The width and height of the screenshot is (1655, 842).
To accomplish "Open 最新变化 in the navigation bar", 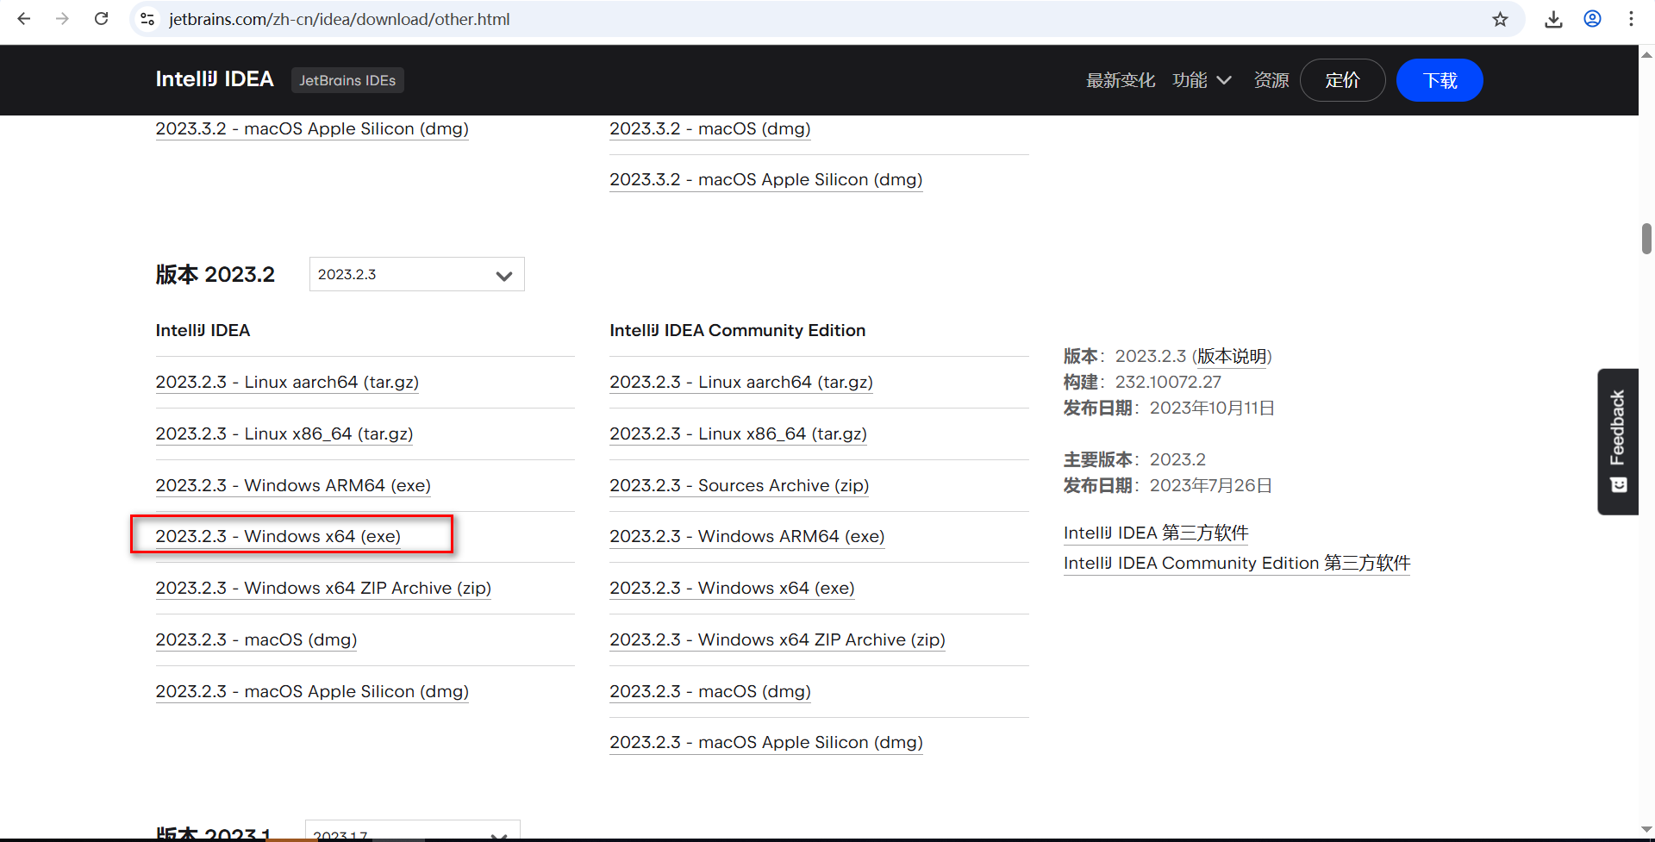I will [1120, 80].
